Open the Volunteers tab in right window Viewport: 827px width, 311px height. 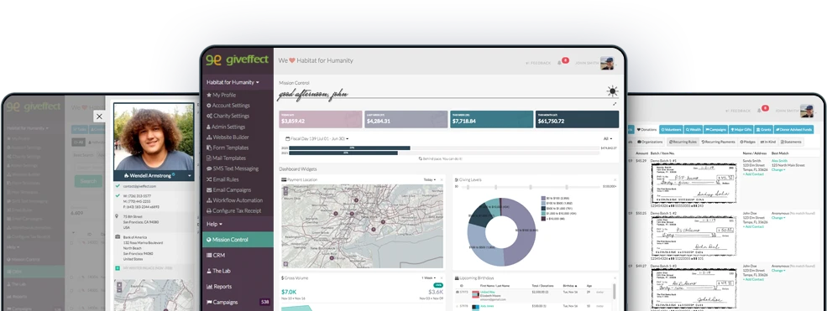672,129
